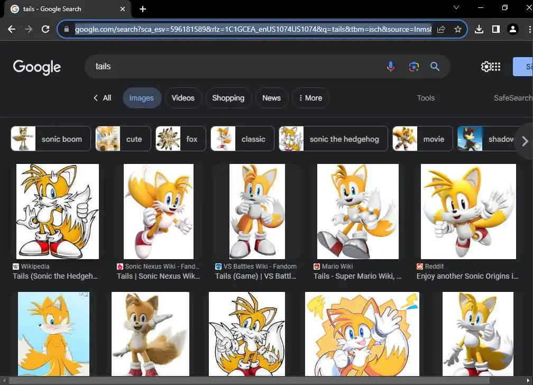Click the 'Tails - Super Mario Wiki' title link
Screen dimensions: 533x385
[357, 276]
